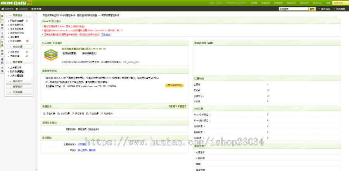Screen dimensions: 349x171
Task: Open the 修改参数 shortcut under quick operations
Action: click(107, 113)
